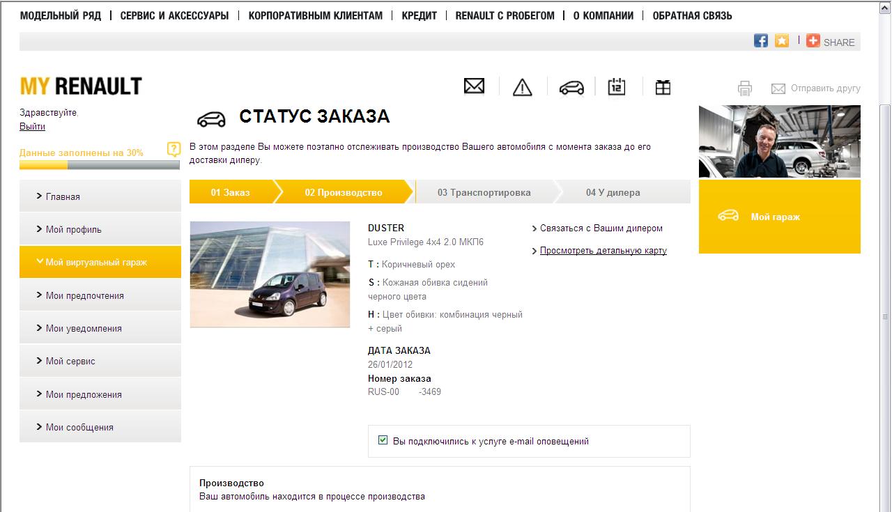
Task: Click Отправить другу link
Action: click(826, 88)
